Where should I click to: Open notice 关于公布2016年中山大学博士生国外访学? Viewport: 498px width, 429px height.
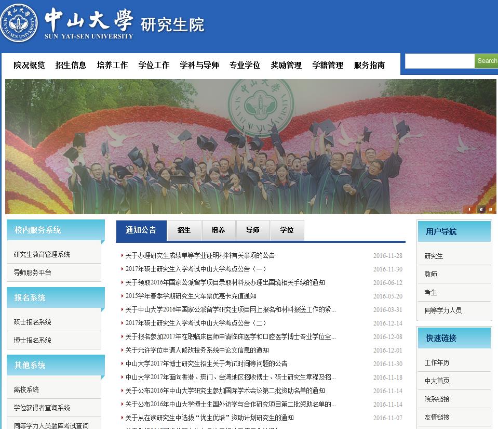(230, 404)
